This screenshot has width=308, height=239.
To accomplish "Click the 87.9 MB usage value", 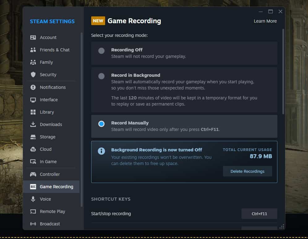I will [x=261, y=156].
